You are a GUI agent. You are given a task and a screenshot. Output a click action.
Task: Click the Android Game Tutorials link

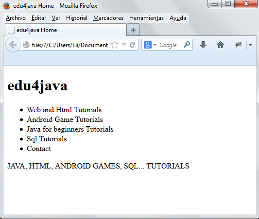65,119
